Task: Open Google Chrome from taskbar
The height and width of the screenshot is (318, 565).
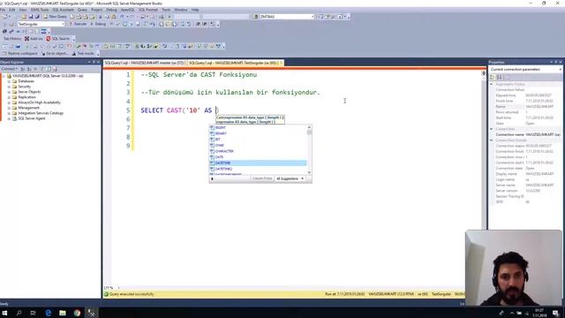Action: pos(77,313)
